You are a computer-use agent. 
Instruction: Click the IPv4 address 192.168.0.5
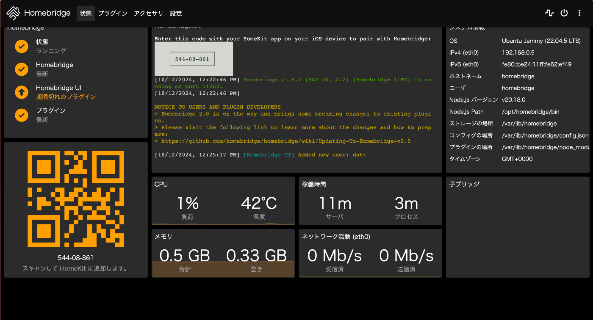pos(518,53)
